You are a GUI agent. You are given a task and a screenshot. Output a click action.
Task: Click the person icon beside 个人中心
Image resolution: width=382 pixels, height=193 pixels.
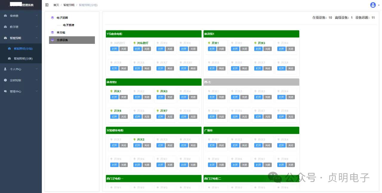point(5,69)
